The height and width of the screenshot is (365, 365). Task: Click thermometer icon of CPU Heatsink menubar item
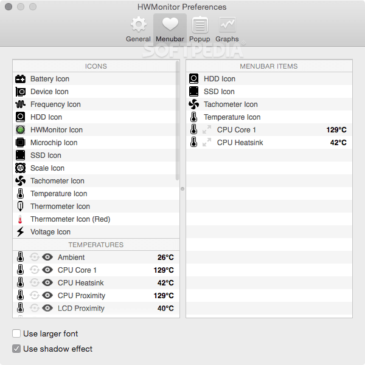click(193, 143)
